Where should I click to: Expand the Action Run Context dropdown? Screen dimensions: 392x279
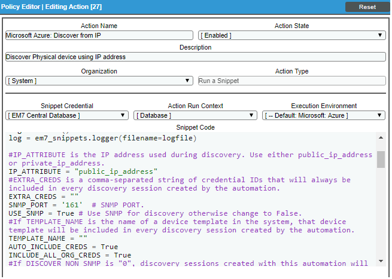[x=195, y=115]
